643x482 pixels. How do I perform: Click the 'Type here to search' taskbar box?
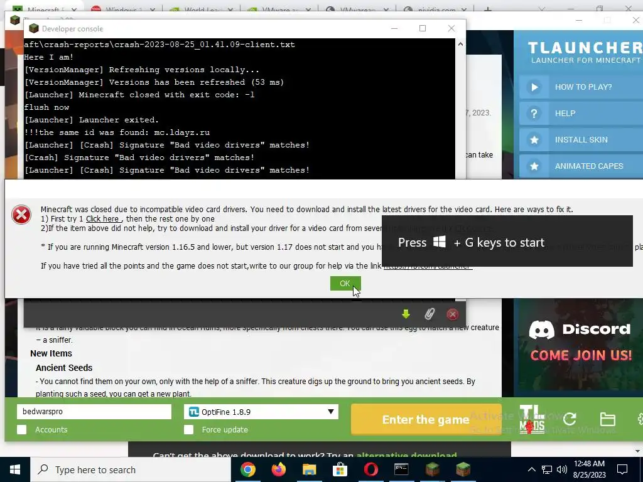(131, 469)
